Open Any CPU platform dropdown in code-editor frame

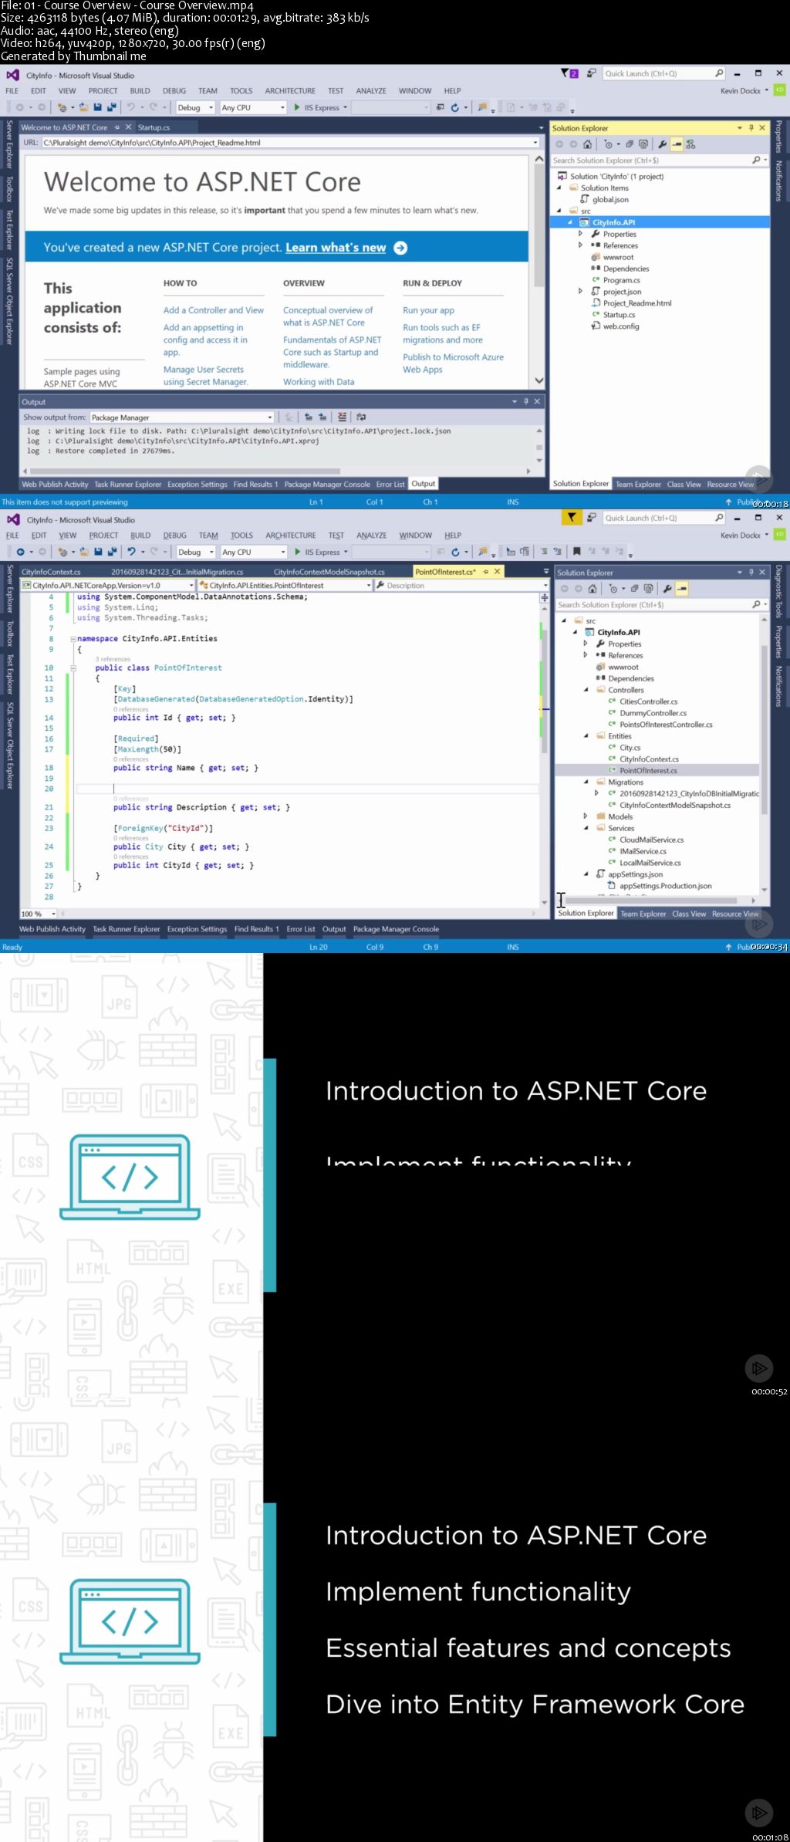click(254, 552)
